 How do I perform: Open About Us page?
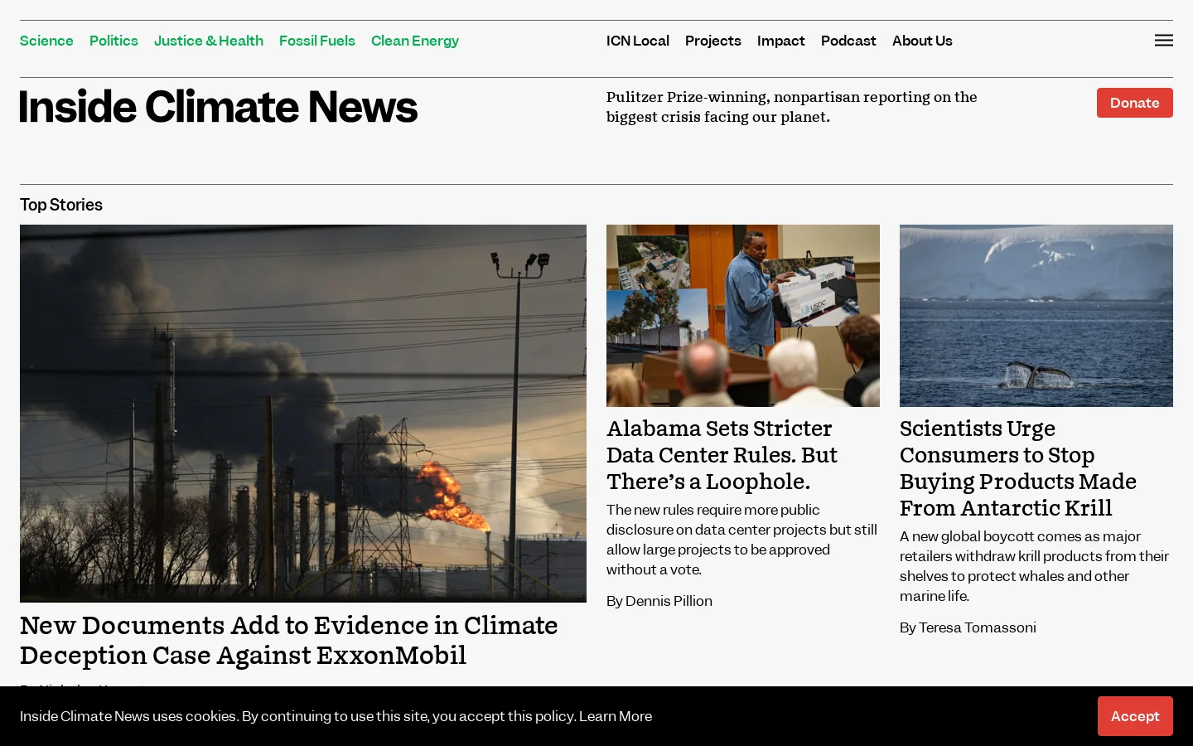pos(922,41)
